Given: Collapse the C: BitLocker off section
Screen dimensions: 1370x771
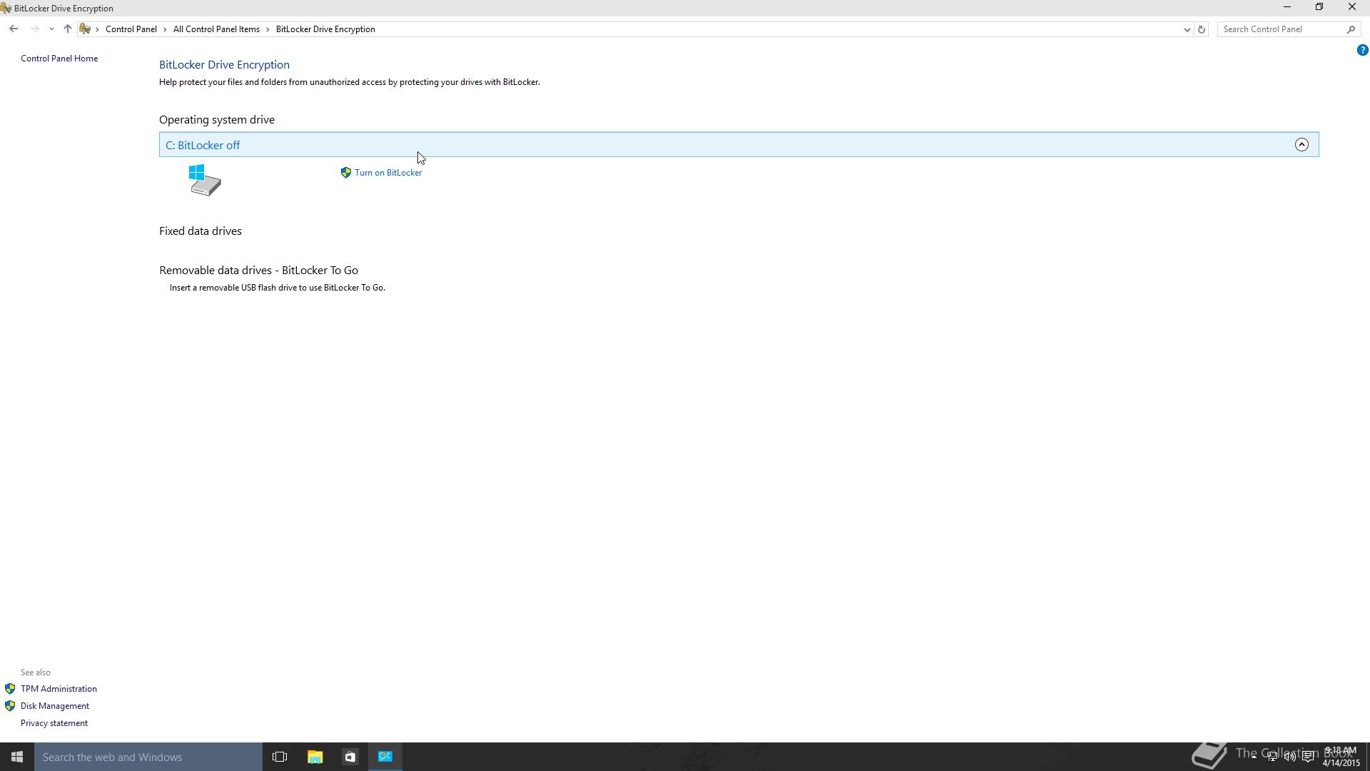Looking at the screenshot, I should [x=1301, y=145].
